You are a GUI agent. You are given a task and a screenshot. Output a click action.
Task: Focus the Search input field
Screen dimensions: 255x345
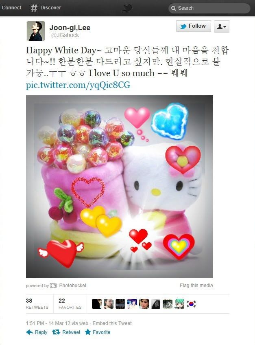(209, 9)
